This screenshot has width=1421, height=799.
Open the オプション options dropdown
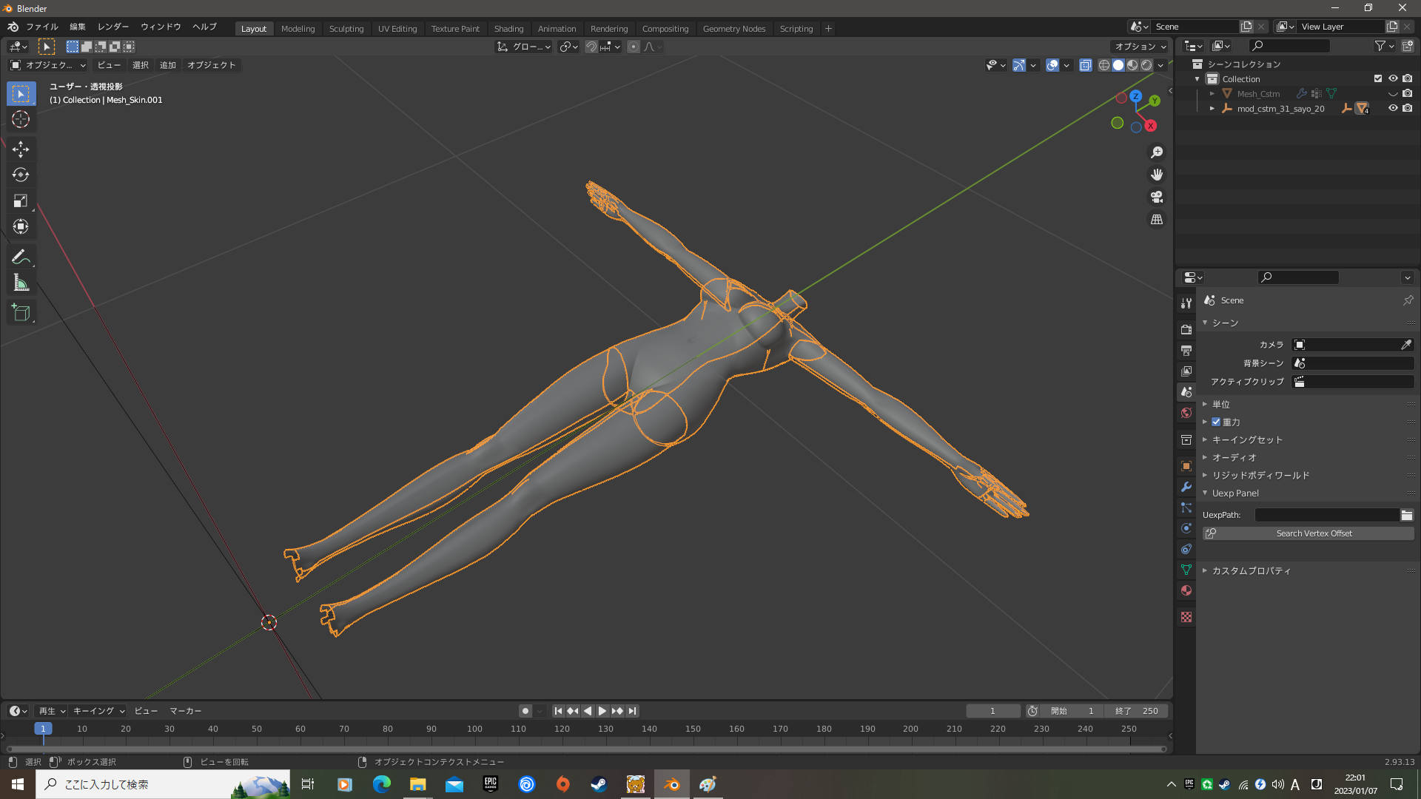[x=1141, y=47]
